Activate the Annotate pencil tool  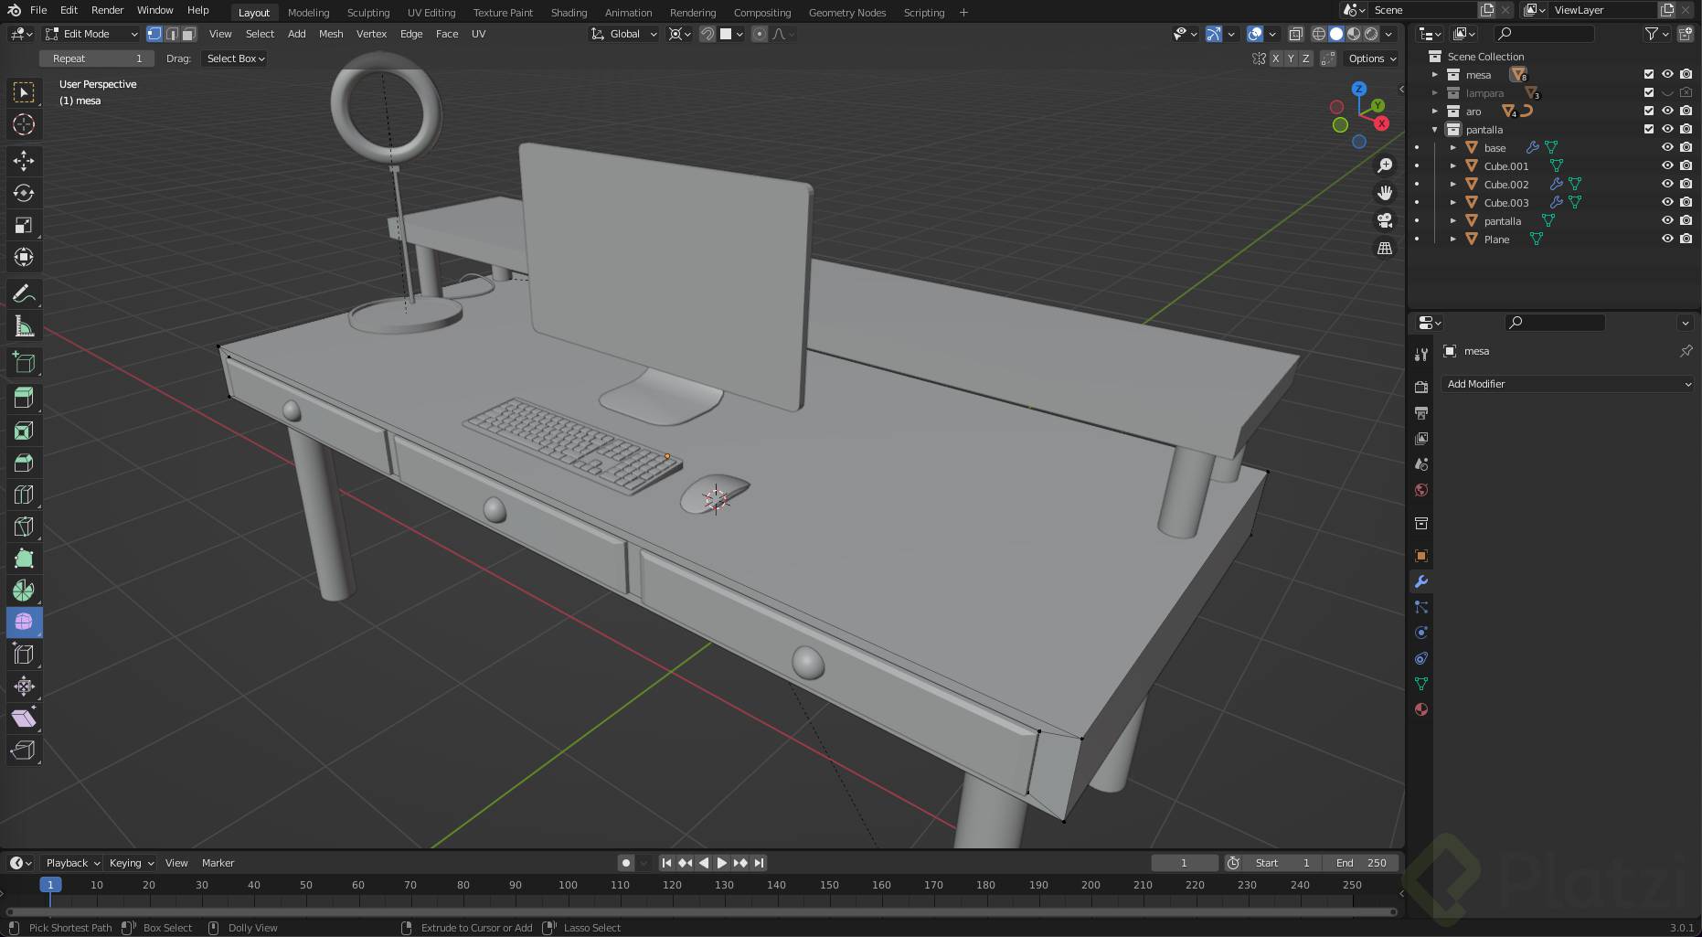[24, 294]
